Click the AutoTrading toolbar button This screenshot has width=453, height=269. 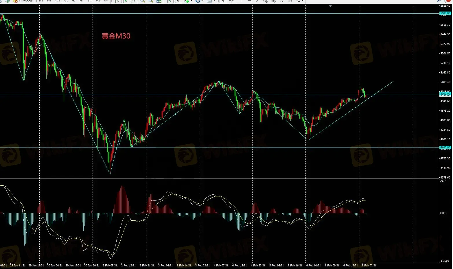[23, 1]
